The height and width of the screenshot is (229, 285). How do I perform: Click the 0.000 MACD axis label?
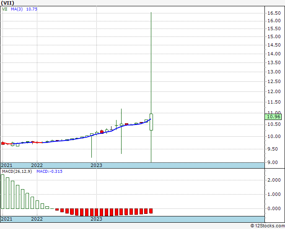[x=274, y=208]
